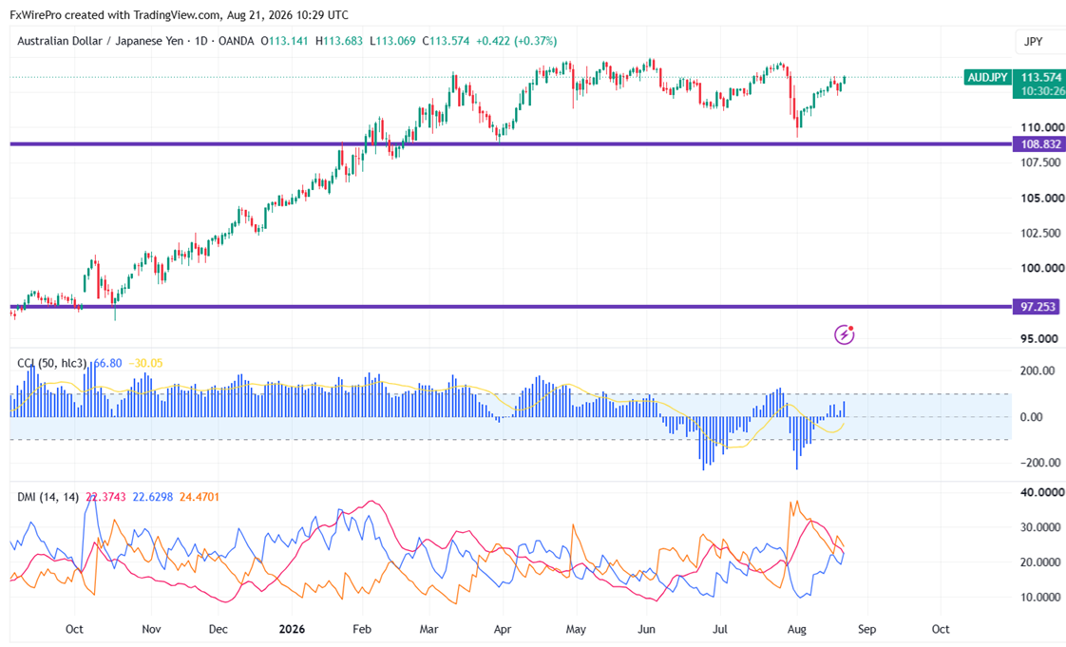
Task: Click the 2026 year label on time axis
Action: (292, 629)
